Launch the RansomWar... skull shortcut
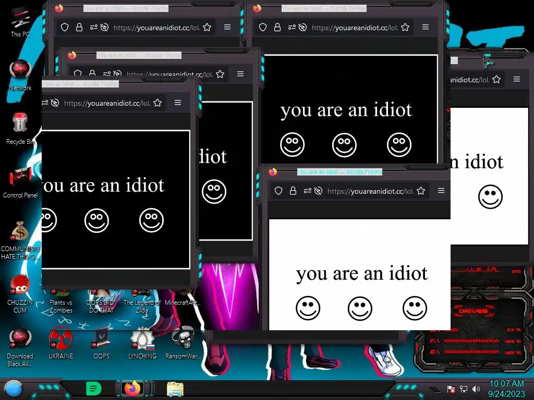Screen dimensions: 534x400 (183, 343)
